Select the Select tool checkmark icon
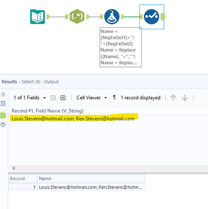The image size is (208, 209). coord(151,17)
